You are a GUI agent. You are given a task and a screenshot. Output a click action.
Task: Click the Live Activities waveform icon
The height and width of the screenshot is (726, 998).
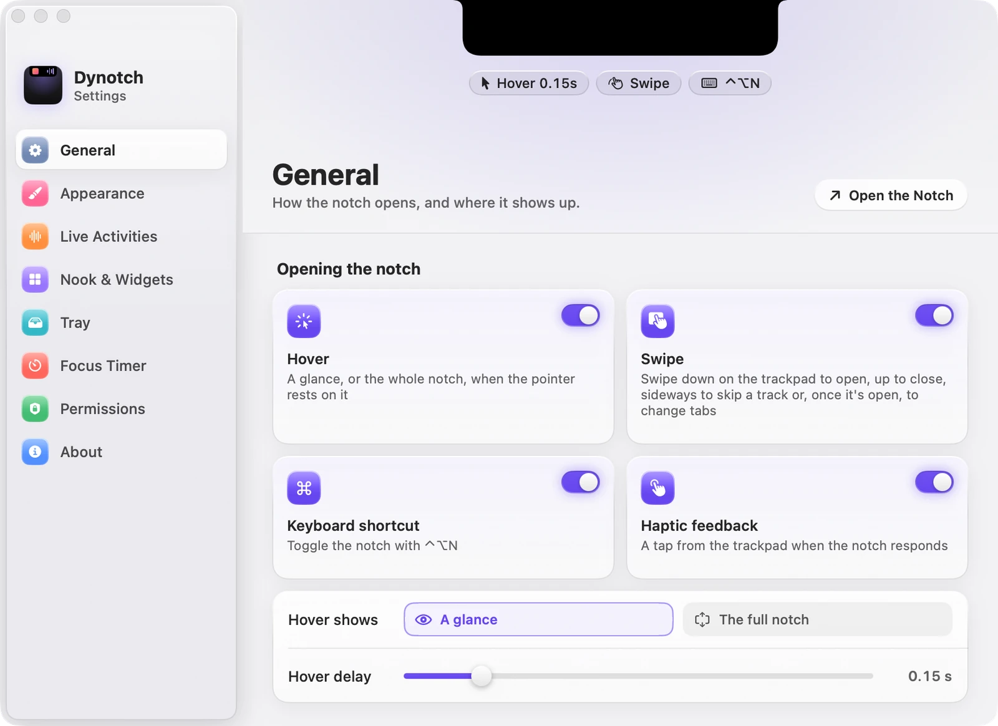(35, 236)
